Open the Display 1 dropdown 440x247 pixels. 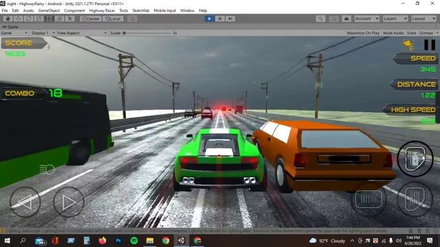[43, 33]
